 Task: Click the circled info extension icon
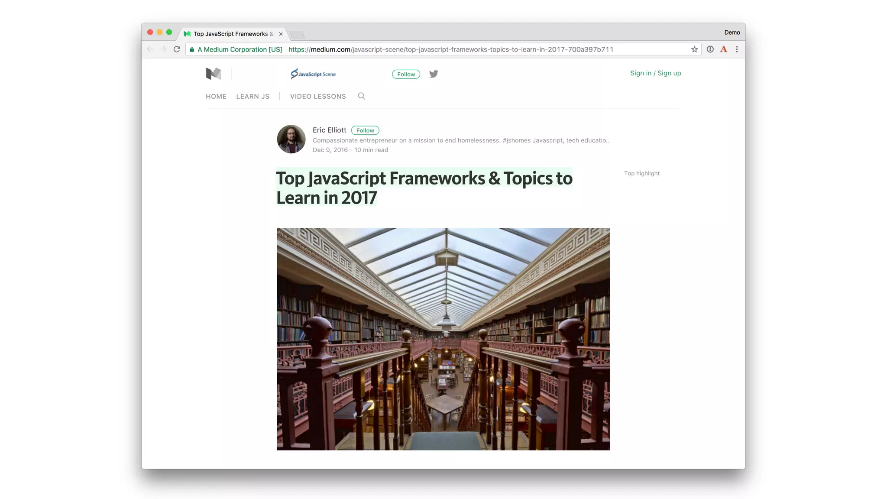point(710,49)
